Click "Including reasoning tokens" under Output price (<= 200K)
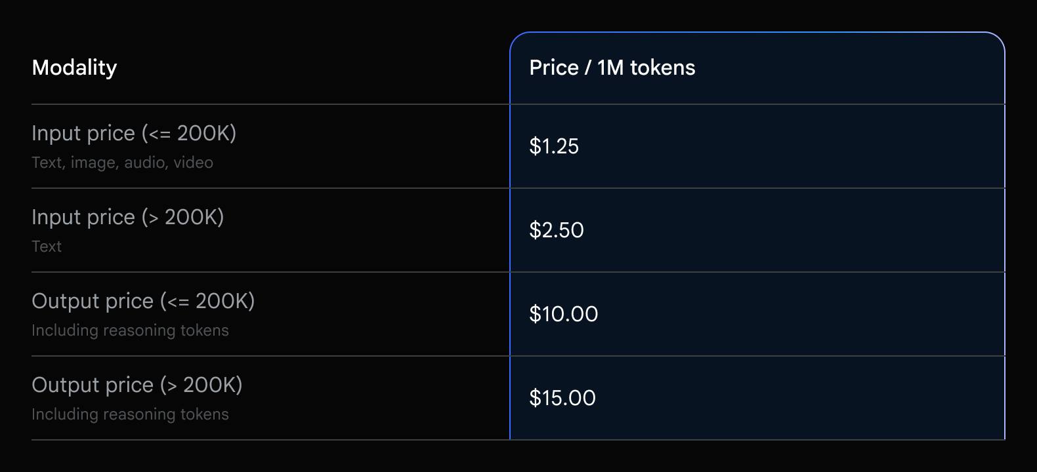 coord(130,330)
